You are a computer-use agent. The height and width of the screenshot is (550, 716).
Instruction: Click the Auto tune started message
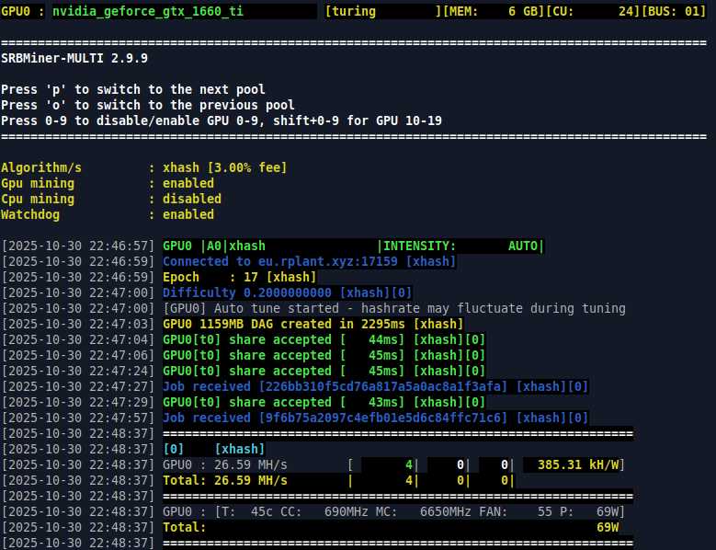click(x=394, y=308)
